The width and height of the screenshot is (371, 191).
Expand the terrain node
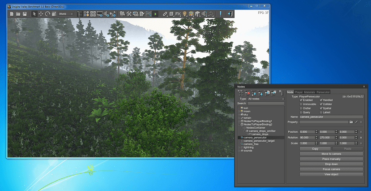coord(239,118)
